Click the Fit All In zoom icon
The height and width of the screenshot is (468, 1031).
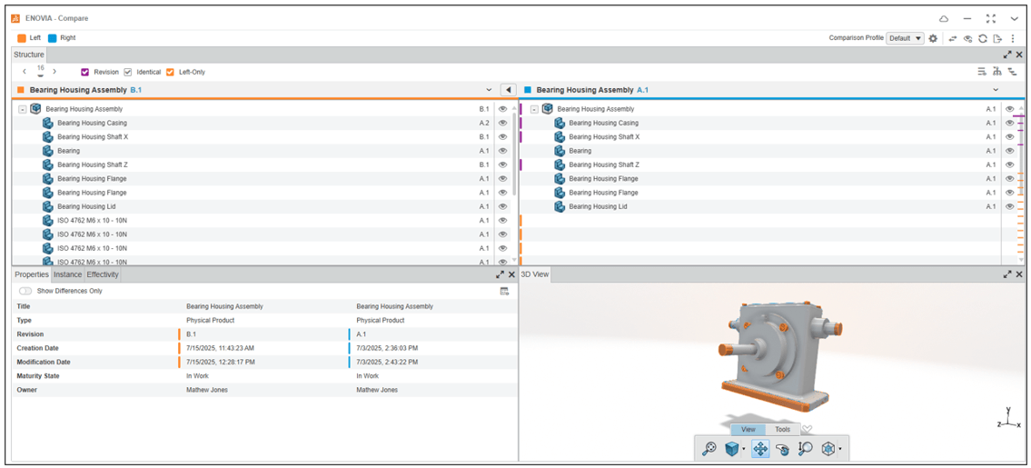click(x=709, y=448)
